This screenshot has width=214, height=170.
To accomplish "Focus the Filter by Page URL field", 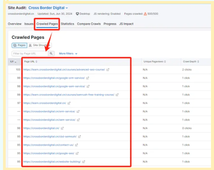I will [30, 54].
